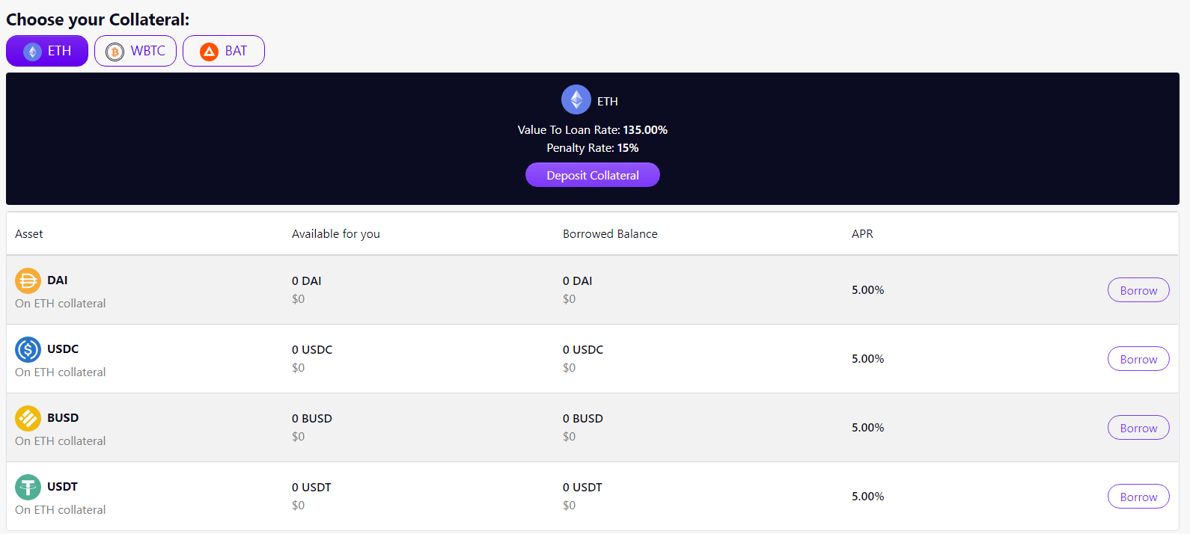Borrow BUSD on ETH collateral
1190x534 pixels.
(x=1138, y=428)
